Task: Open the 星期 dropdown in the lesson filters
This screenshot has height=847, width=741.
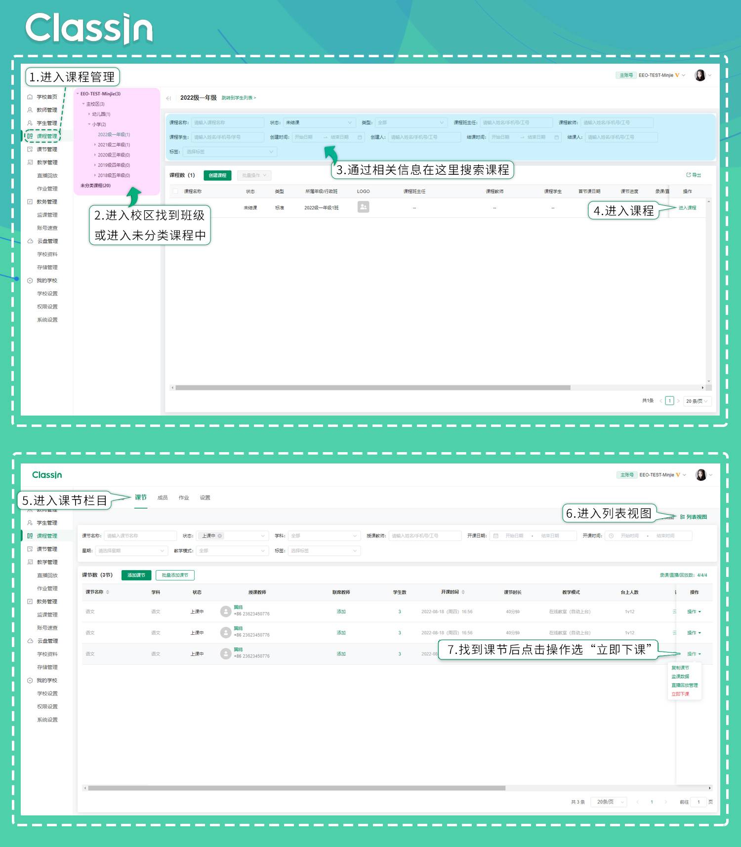Action: coord(131,550)
